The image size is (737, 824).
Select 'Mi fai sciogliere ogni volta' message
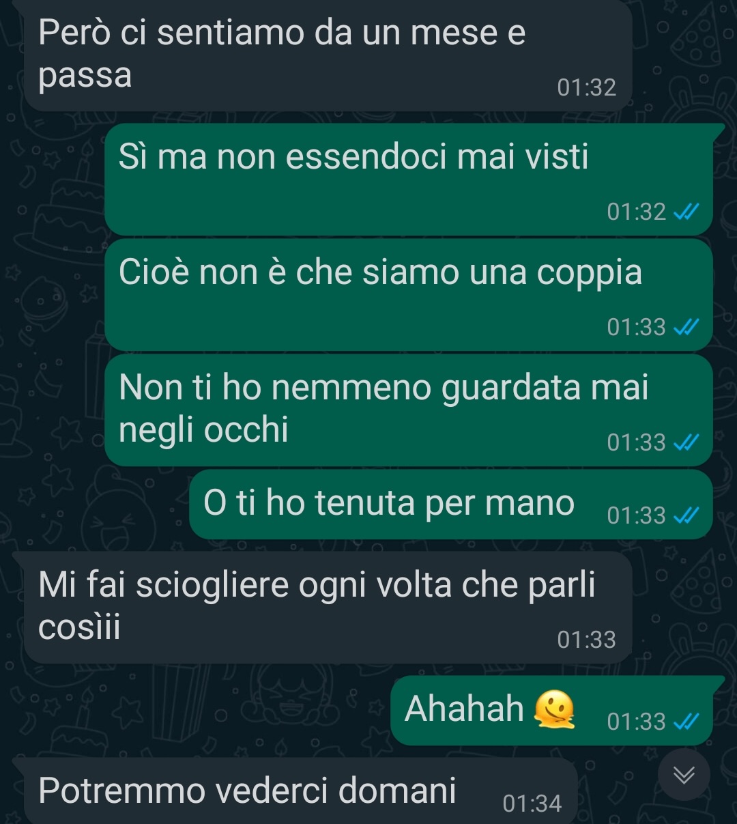[328, 608]
